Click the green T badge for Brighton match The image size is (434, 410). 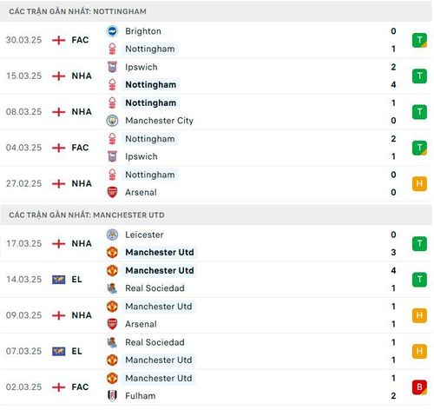pos(419,40)
